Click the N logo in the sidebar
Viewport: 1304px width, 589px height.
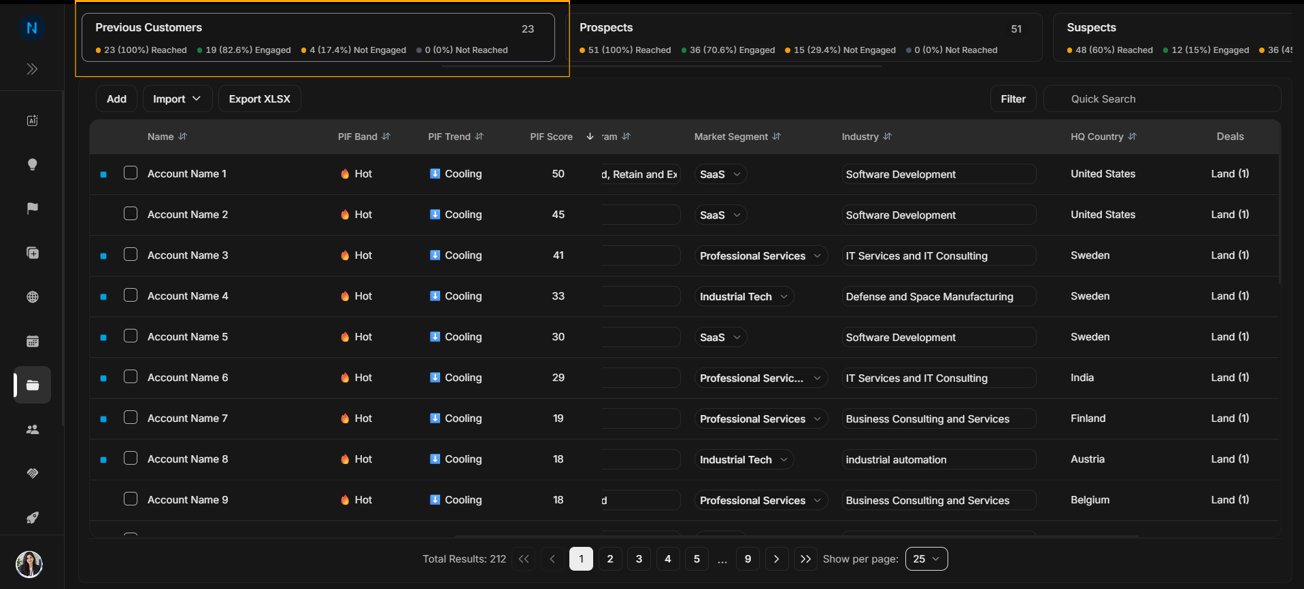point(31,28)
